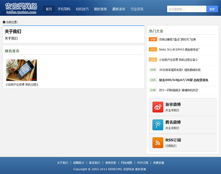The image size is (221, 174).
Task: Go to the 手机导购 menu item
Action: pyautogui.click(x=64, y=9)
